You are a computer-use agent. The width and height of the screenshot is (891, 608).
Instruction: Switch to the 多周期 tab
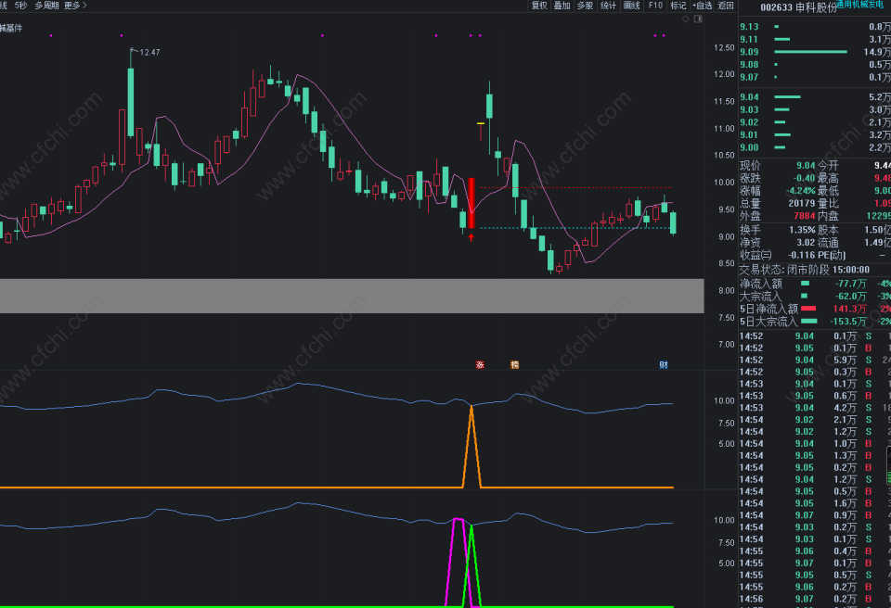tap(46, 6)
